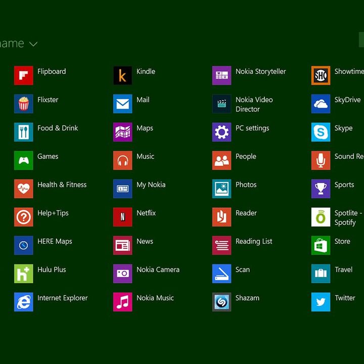Click the 'Nokia Storyteller' label
This screenshot has width=364, height=364.
click(261, 72)
